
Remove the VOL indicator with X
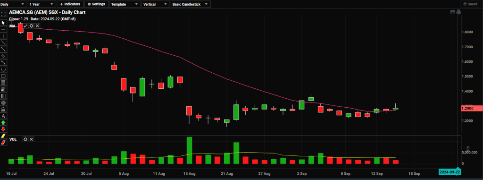tap(31, 139)
